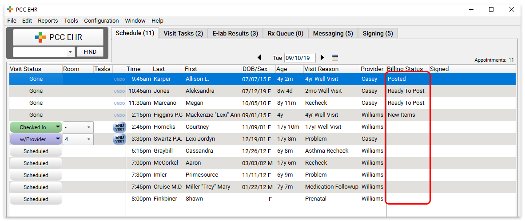
Task: Open room dropdown showing 4 for Swartz
Action: click(x=89, y=139)
